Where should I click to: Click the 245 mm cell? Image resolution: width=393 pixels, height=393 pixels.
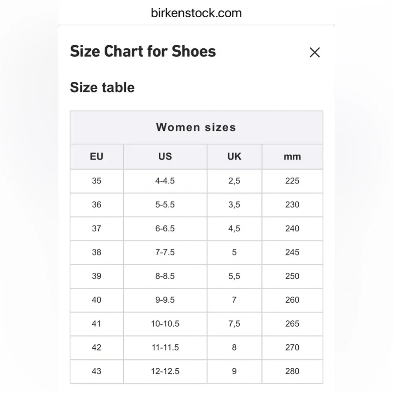tap(292, 252)
